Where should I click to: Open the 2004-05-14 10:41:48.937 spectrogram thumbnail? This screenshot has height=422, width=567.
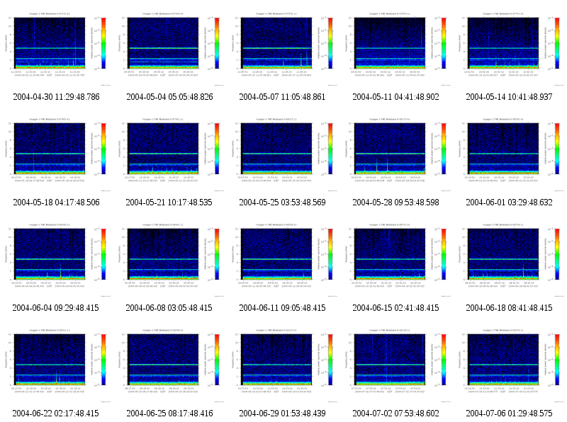[x=510, y=48]
